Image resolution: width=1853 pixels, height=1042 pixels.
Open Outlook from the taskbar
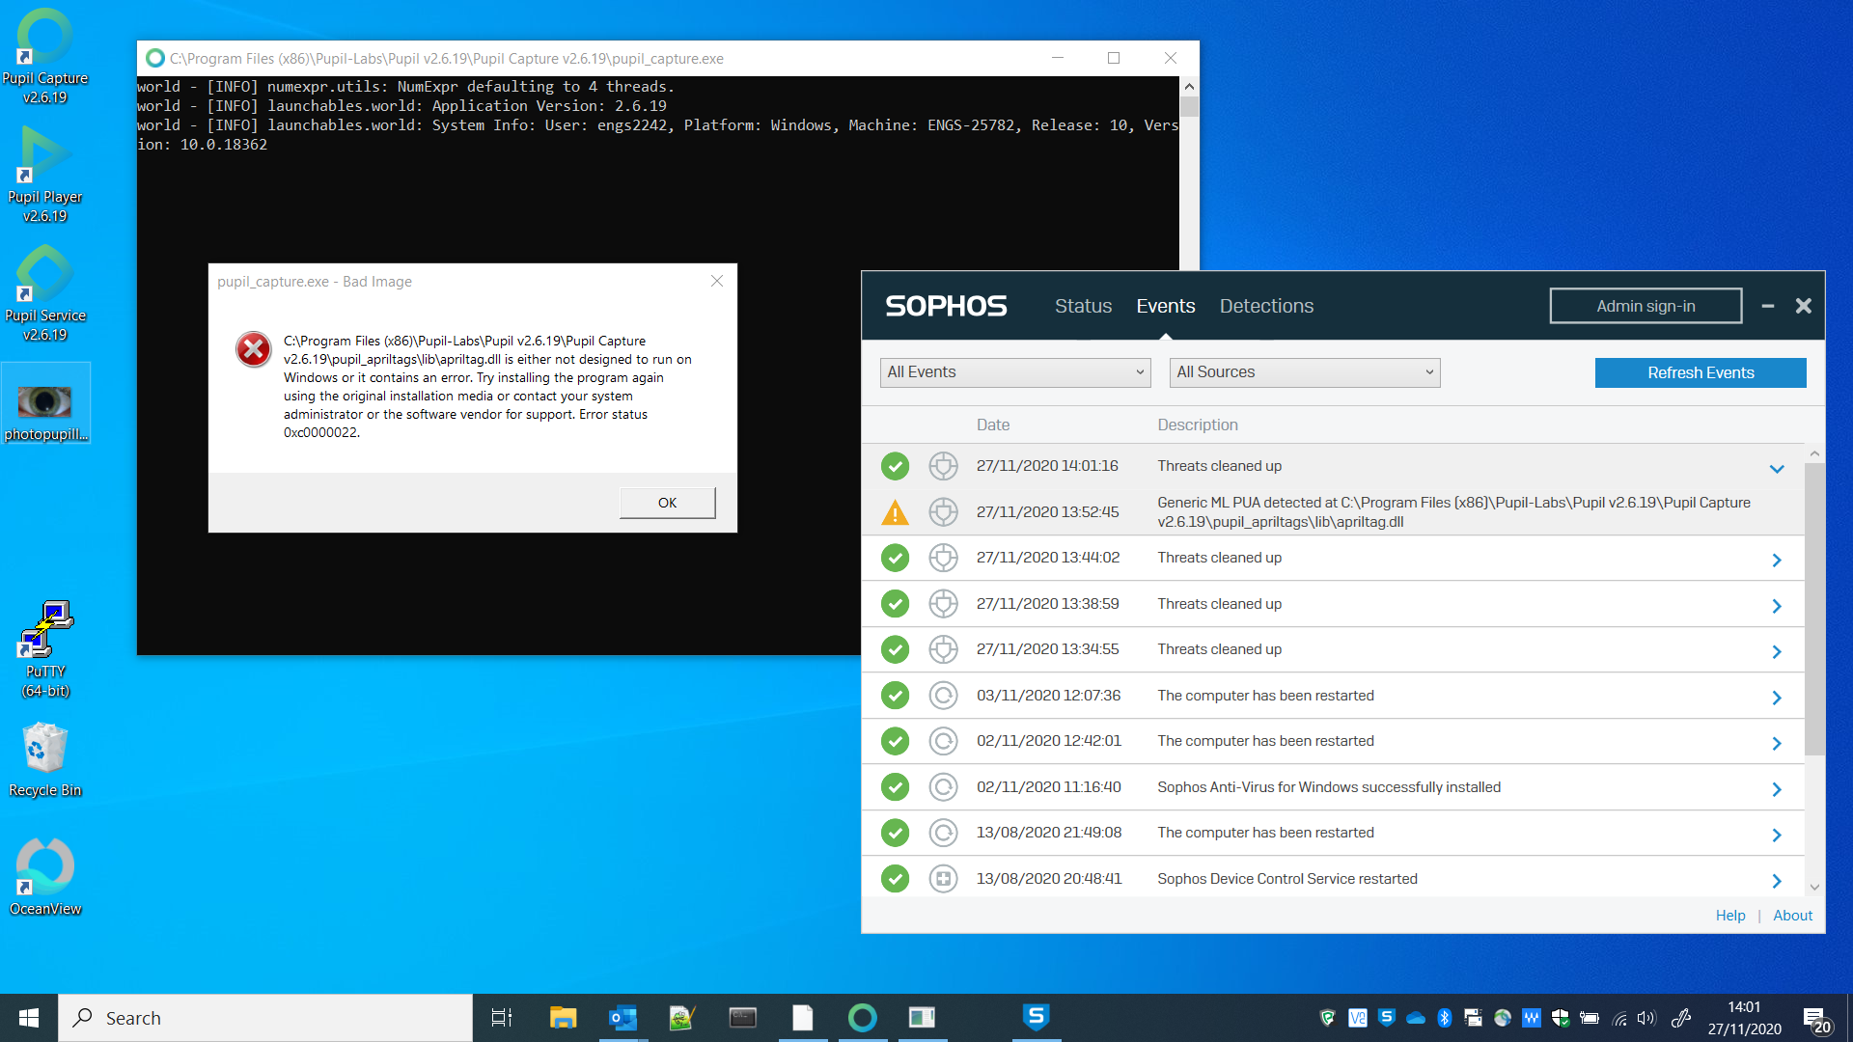point(622,1018)
